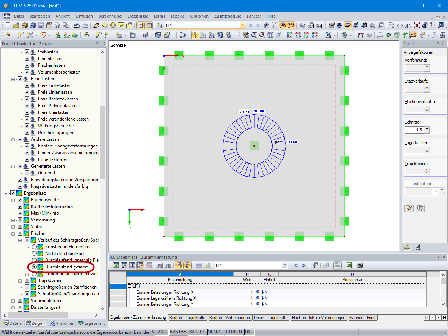
Task: Save the model with diskette icon
Action: click(41, 25)
